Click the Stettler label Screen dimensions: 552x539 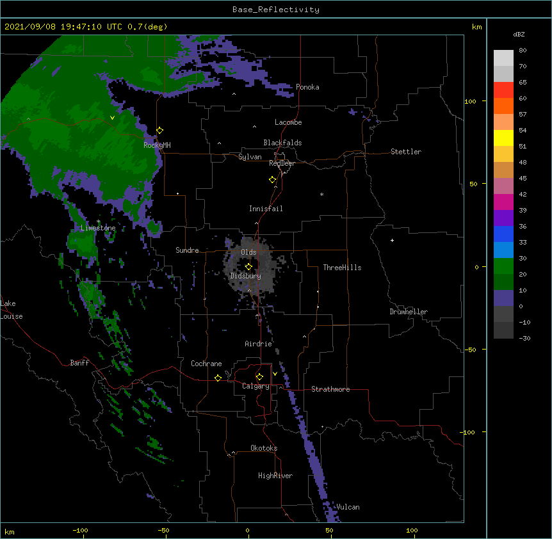coord(406,152)
